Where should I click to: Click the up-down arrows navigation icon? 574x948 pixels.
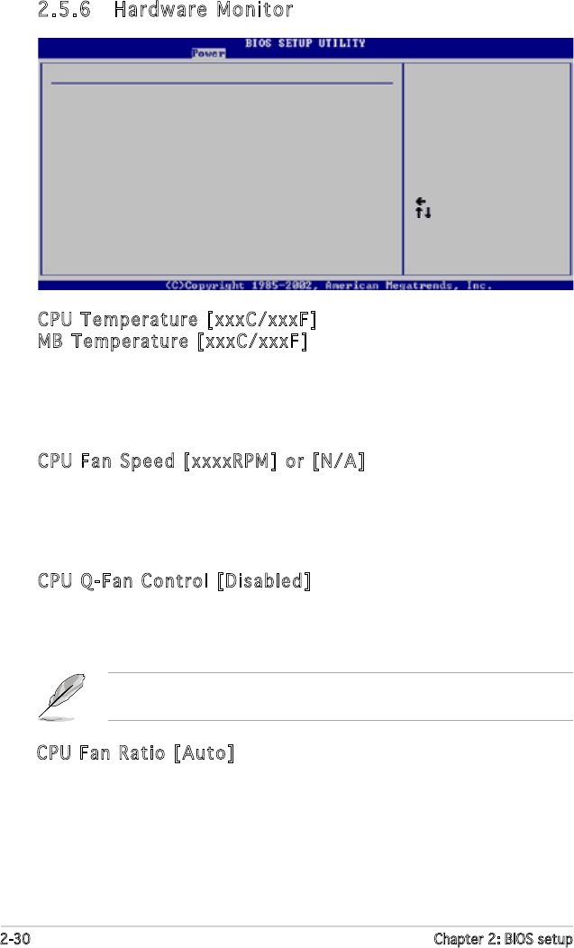[x=424, y=213]
